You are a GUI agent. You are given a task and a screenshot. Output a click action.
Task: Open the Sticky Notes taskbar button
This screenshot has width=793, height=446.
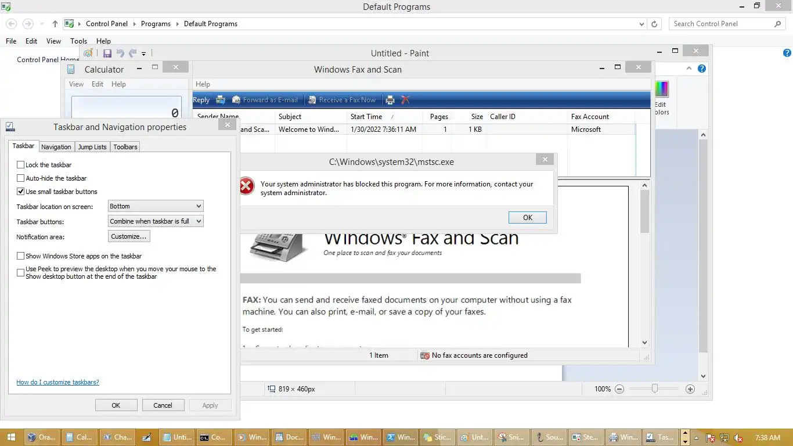point(437,437)
